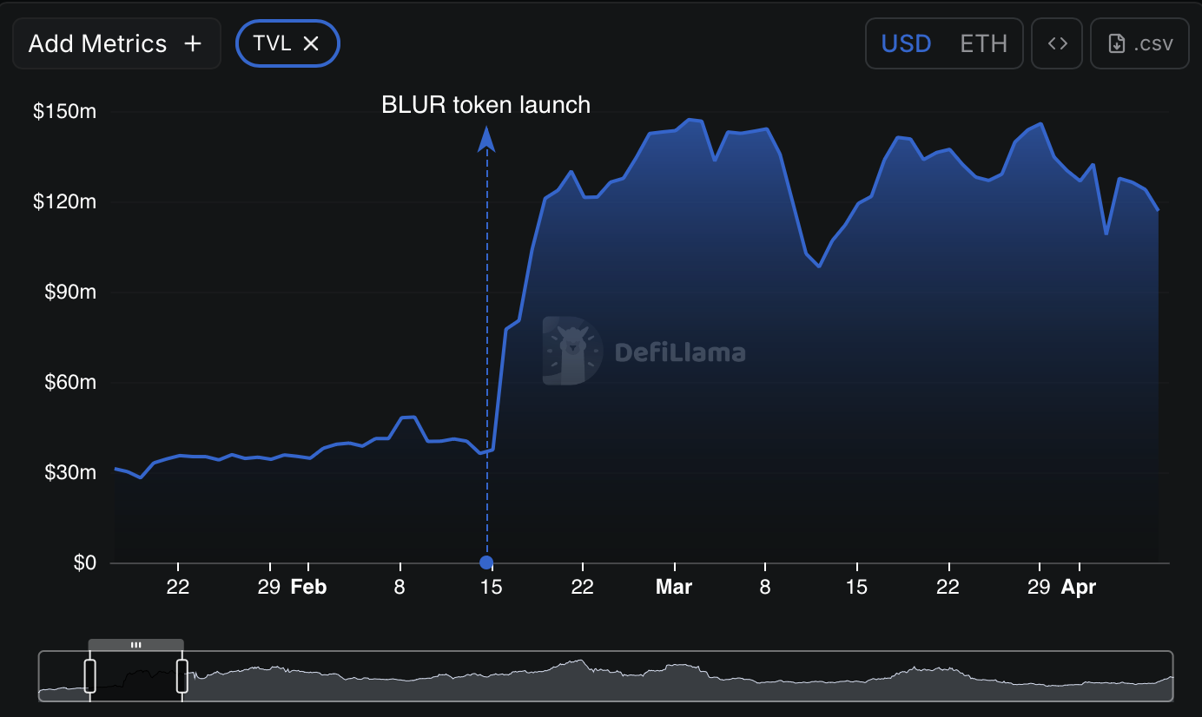Click the overview timeline strip after the selection

coord(680,676)
